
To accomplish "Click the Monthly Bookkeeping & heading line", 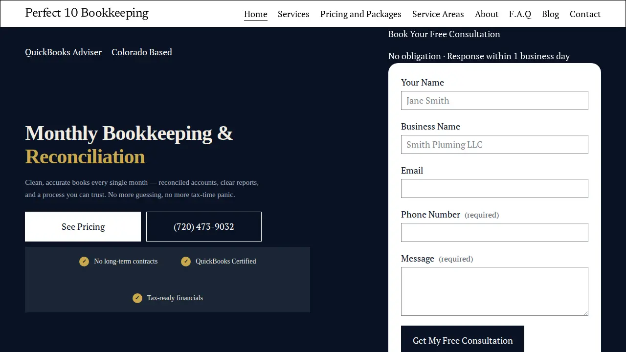I will [129, 133].
